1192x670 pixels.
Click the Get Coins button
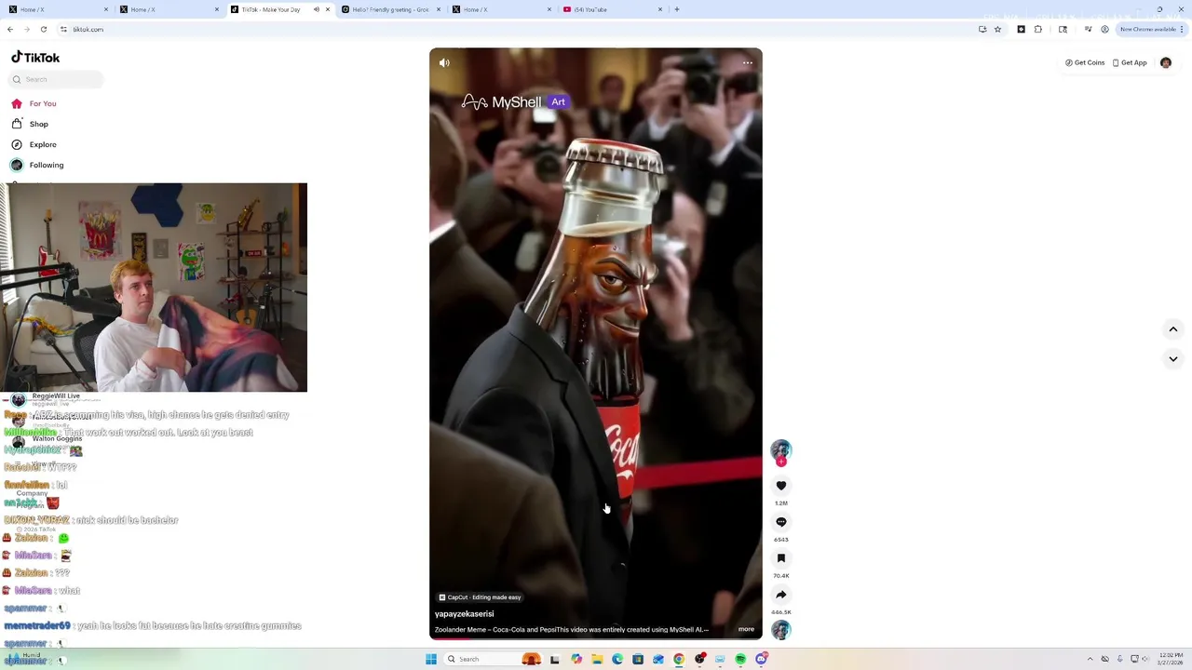1085,62
